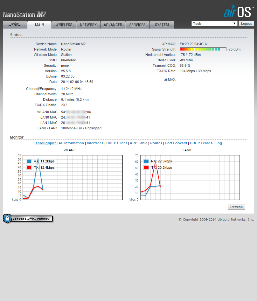Select the Throughput monitor link
The height and width of the screenshot is (301, 257).
point(45,143)
